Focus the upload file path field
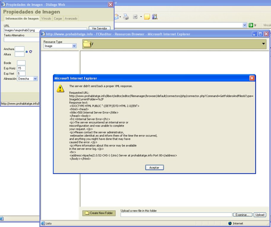 pyautogui.click(x=176, y=215)
